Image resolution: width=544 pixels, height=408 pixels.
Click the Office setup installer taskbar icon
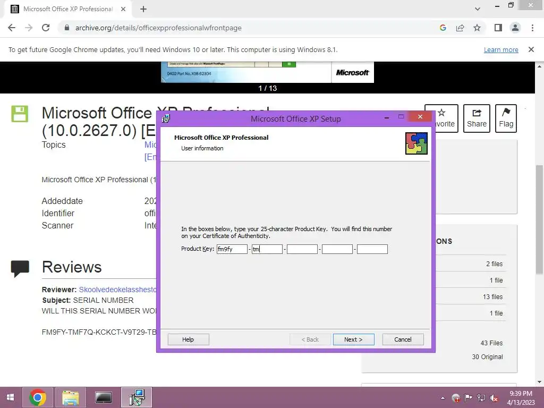pyautogui.click(x=137, y=397)
